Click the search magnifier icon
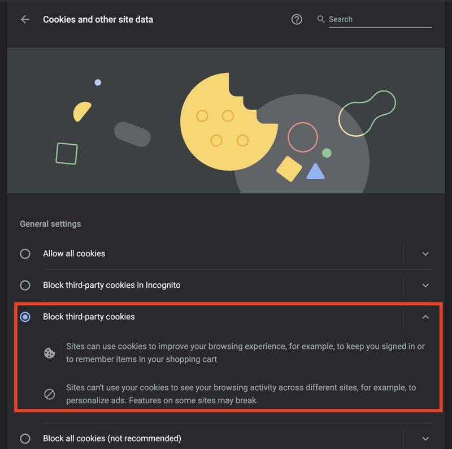Screen dimensions: 452x449 pos(321,19)
